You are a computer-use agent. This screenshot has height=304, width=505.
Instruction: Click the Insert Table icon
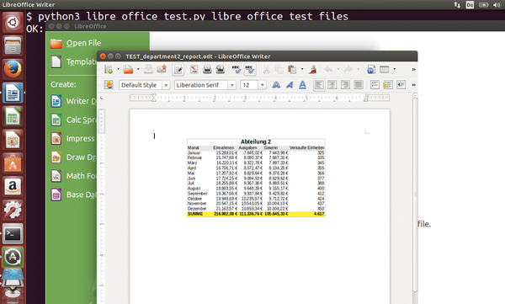385,69
